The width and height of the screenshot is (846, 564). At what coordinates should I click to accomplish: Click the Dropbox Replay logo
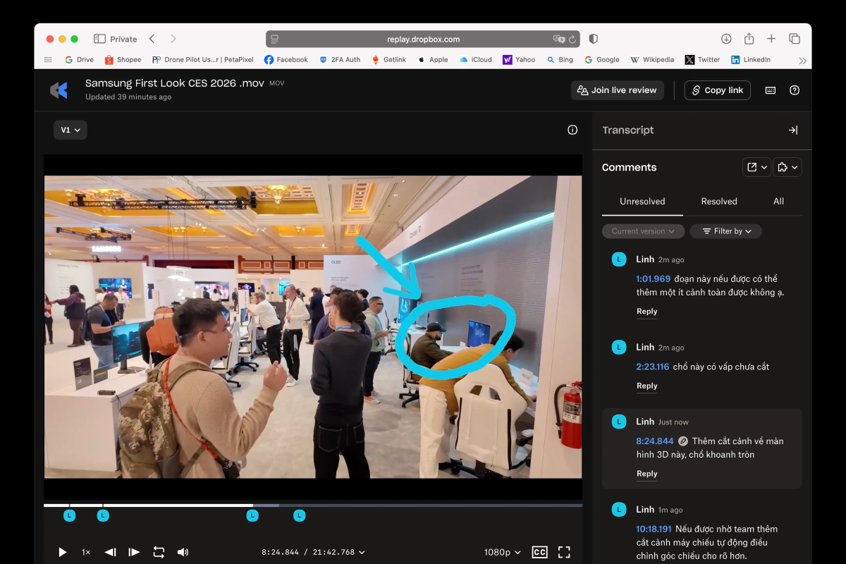(59, 90)
